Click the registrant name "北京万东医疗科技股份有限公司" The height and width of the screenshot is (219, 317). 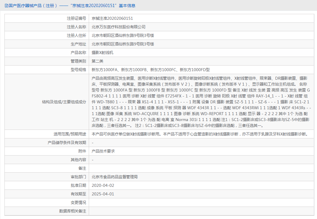(117, 27)
